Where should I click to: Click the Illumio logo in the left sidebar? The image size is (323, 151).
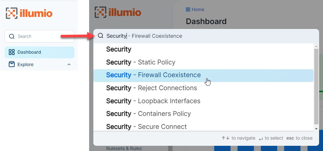tap(29, 13)
